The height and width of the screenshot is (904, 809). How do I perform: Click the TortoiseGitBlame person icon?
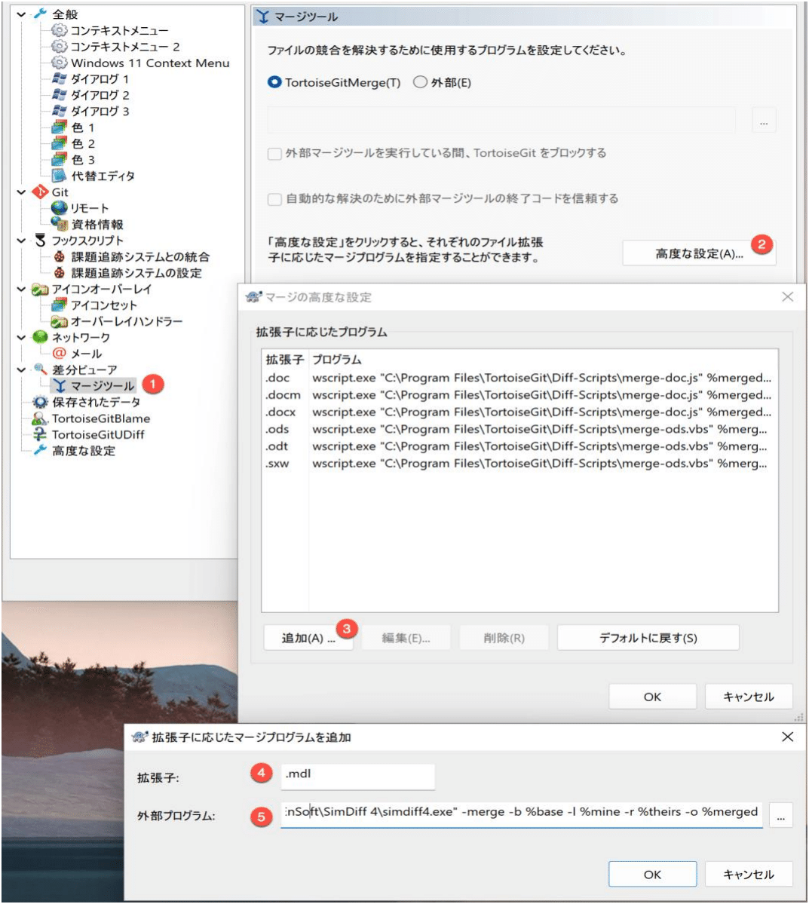[x=40, y=418]
